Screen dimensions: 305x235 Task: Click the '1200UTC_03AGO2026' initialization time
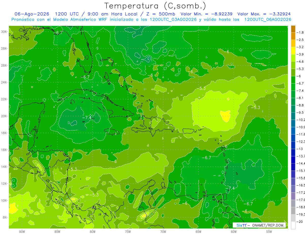point(173,20)
